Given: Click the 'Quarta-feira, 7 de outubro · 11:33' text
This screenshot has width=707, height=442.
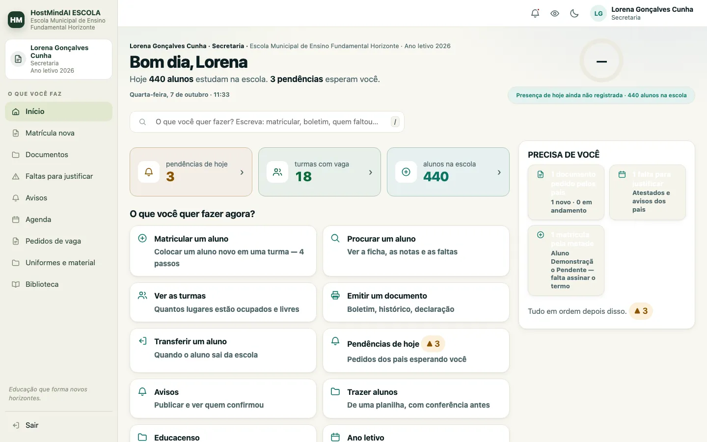Looking at the screenshot, I should pyautogui.click(x=180, y=95).
